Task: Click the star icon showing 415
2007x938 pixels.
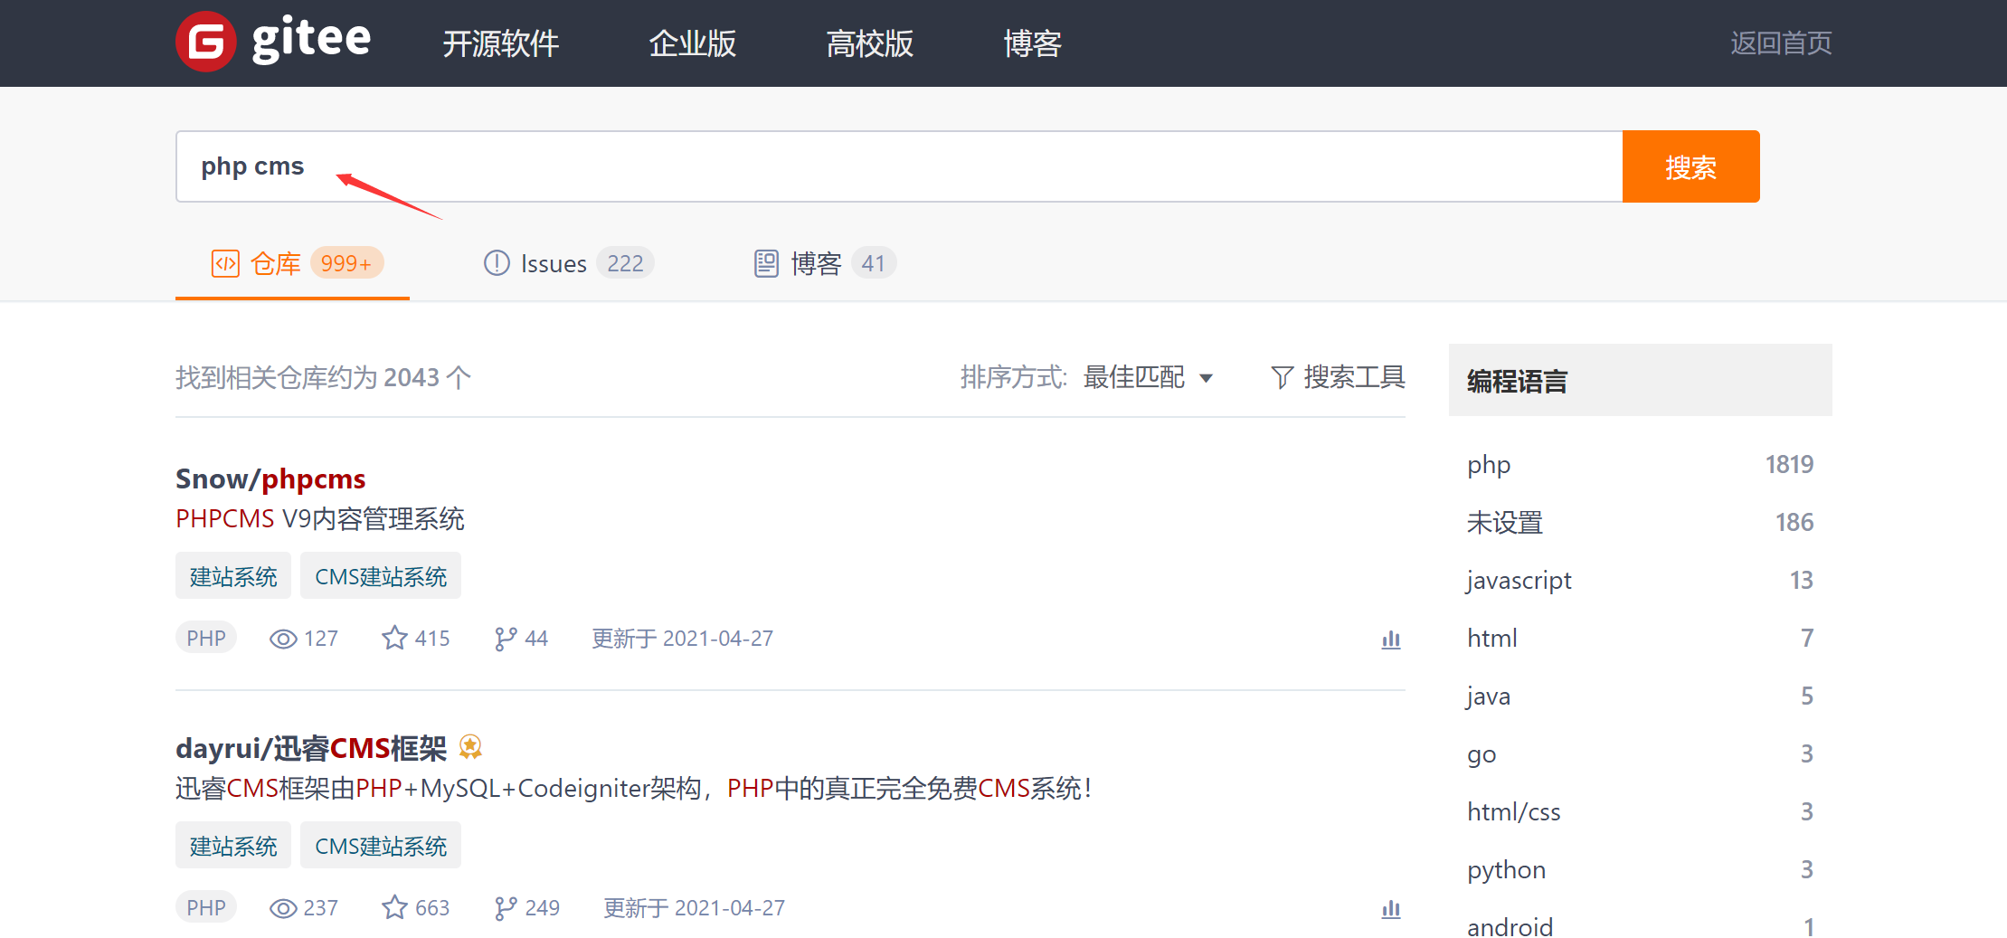Action: 394,639
